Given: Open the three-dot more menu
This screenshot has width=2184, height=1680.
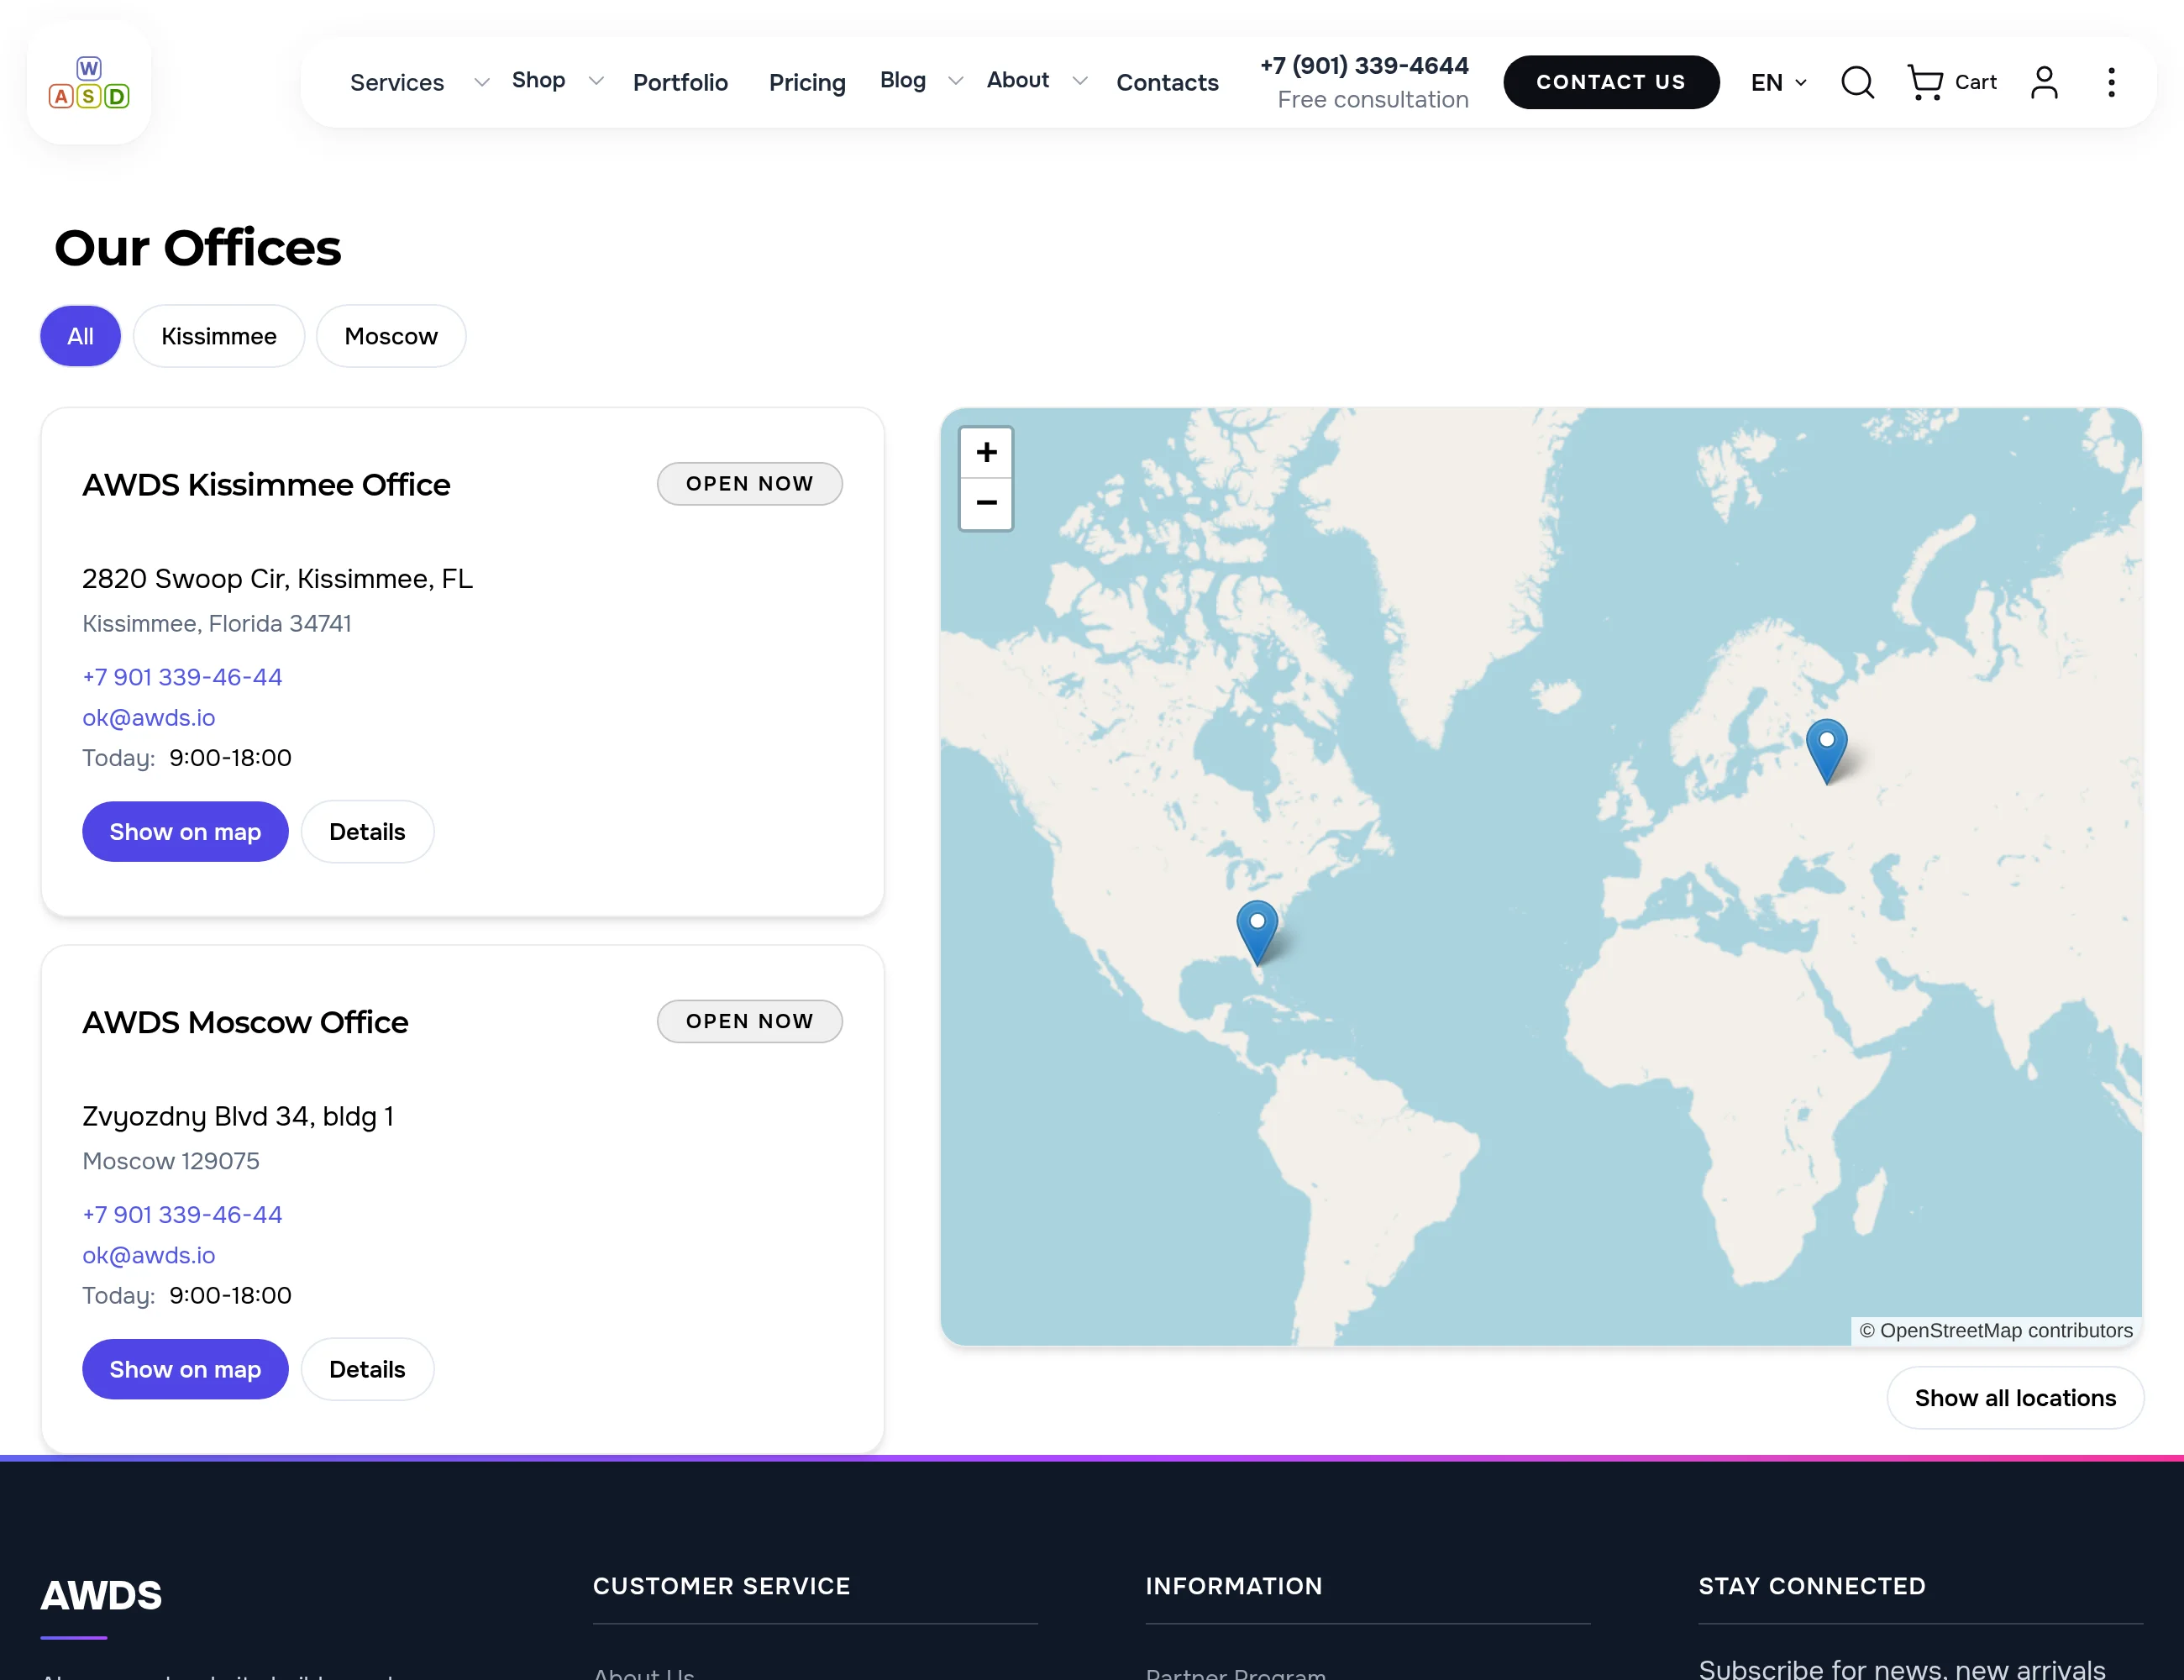Looking at the screenshot, I should coord(2111,82).
